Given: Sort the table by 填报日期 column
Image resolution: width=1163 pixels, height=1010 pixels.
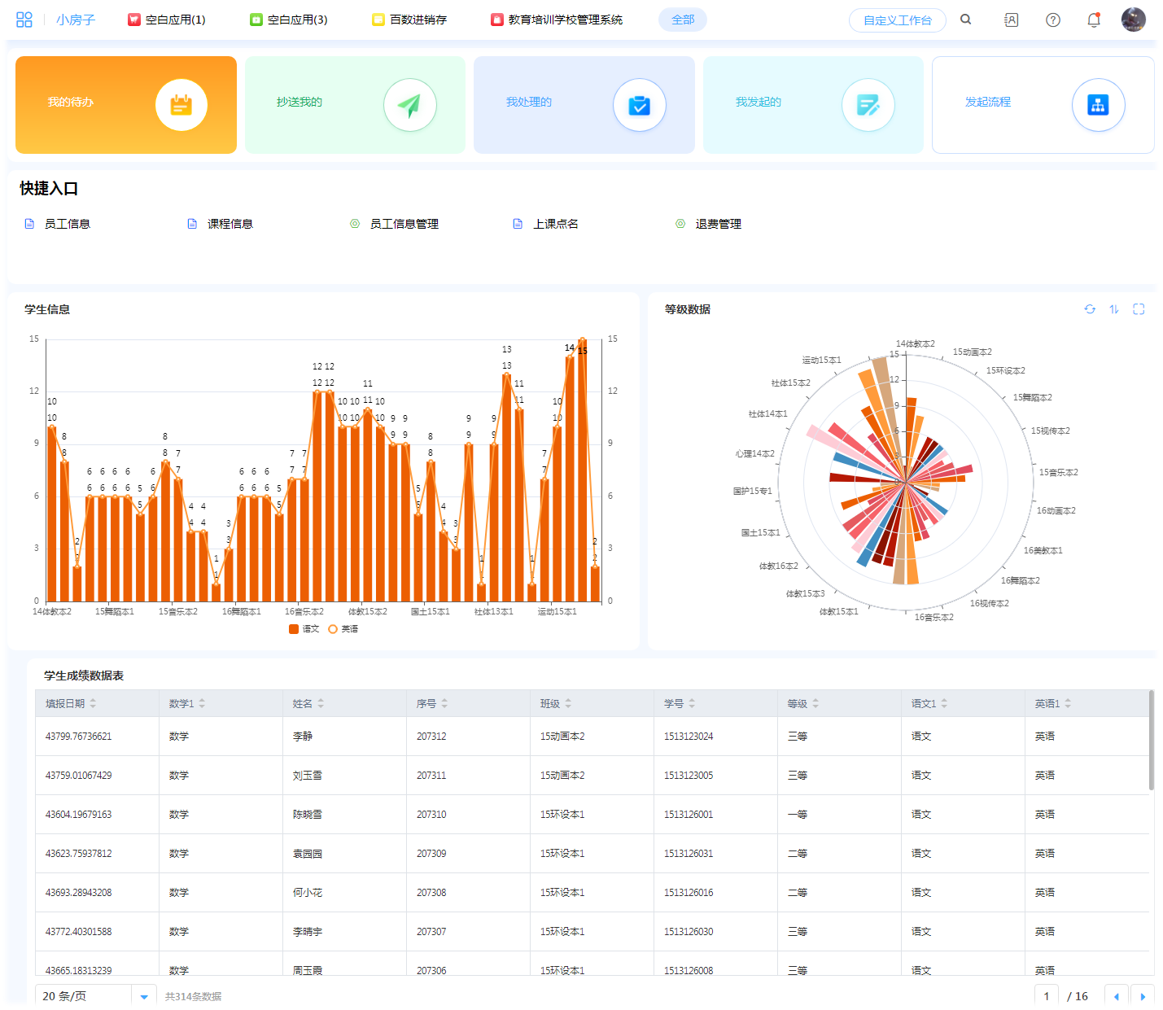Looking at the screenshot, I should click(93, 703).
